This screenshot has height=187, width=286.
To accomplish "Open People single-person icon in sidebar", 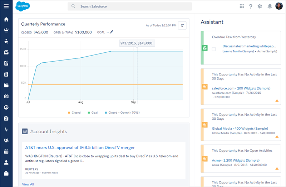I will [6, 162].
